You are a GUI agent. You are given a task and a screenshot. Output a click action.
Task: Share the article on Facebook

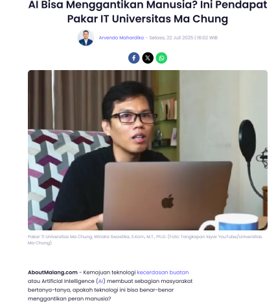[x=134, y=58]
